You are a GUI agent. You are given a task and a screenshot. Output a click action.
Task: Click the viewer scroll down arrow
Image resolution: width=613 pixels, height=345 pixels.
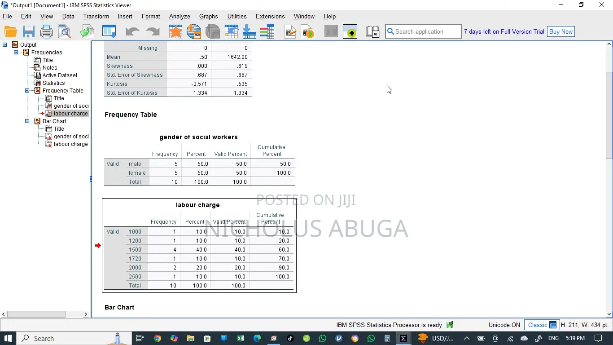tap(609, 314)
